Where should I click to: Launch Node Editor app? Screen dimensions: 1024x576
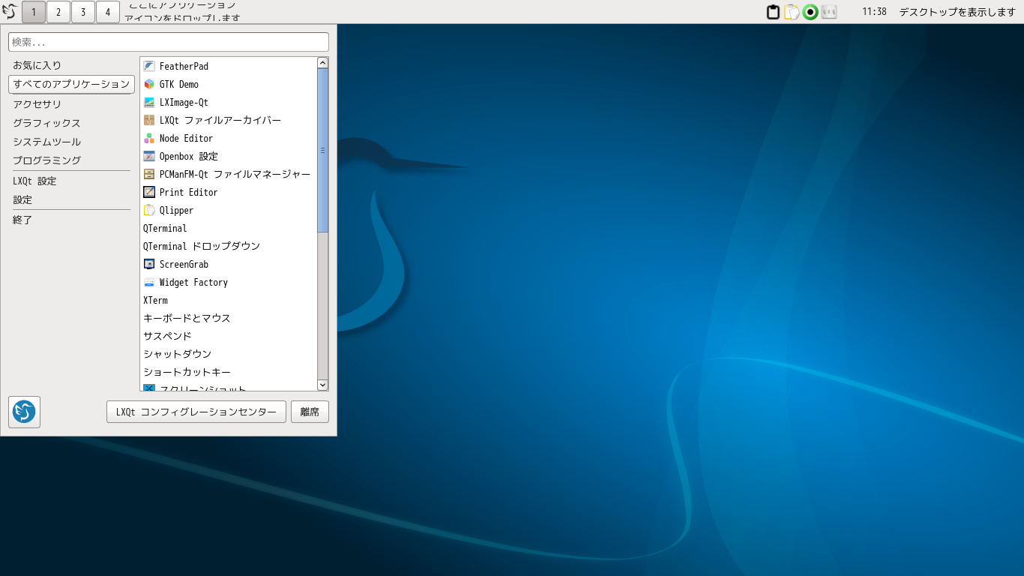(x=186, y=139)
